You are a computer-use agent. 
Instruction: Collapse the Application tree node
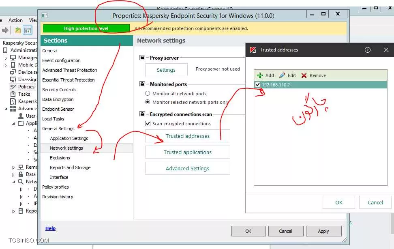coord(13,124)
